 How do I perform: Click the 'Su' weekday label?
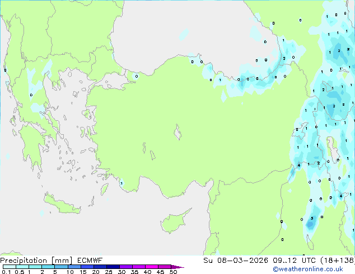coord(208,261)
